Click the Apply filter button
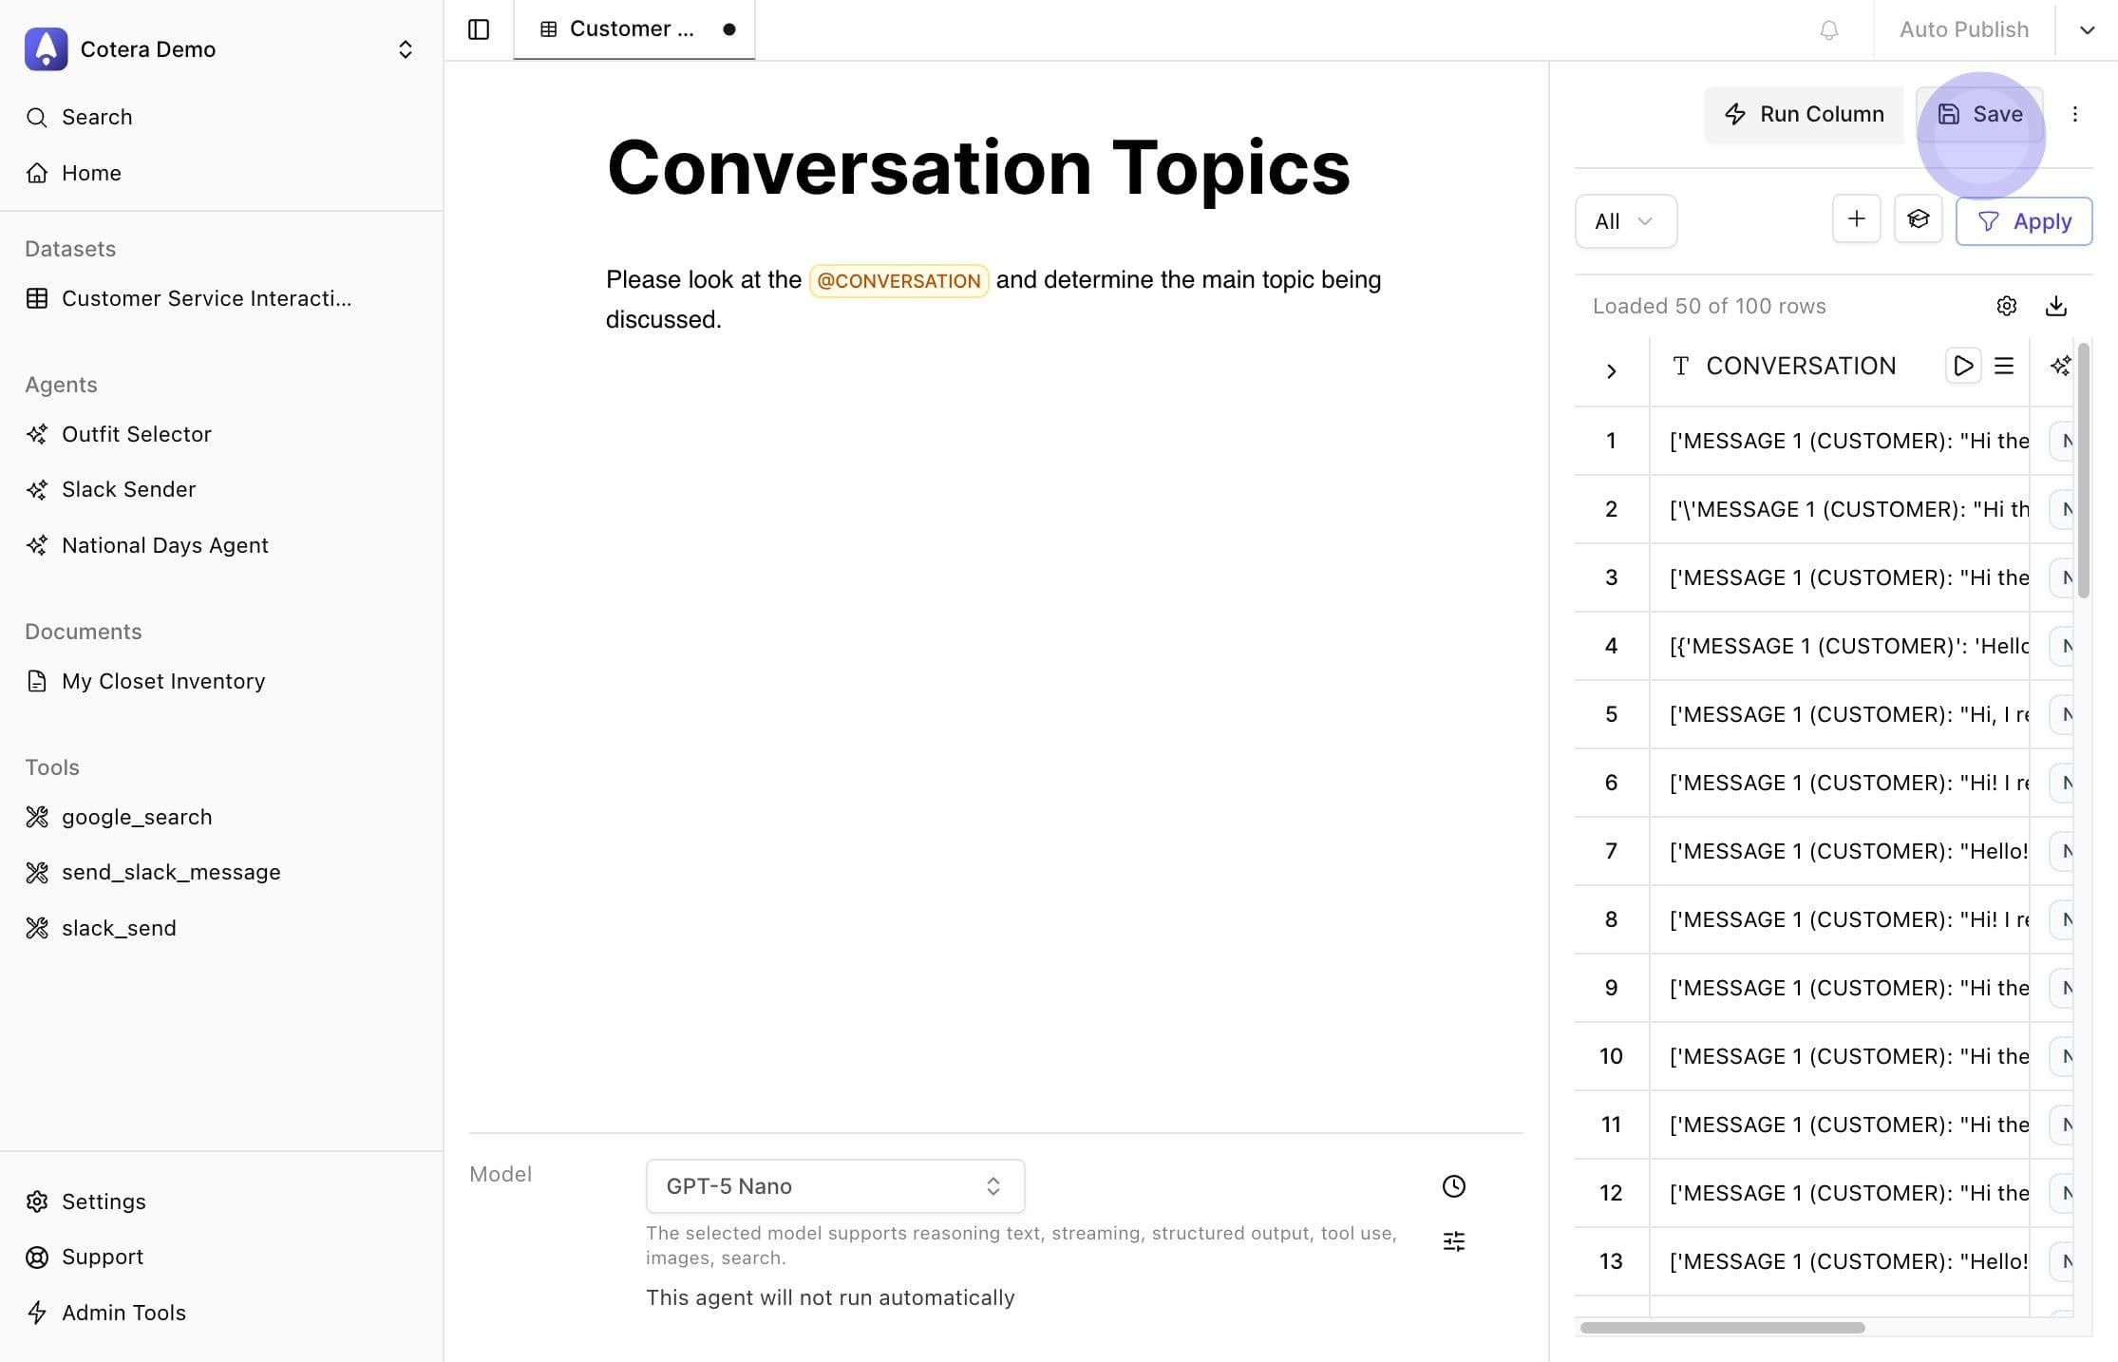 pyautogui.click(x=2023, y=221)
